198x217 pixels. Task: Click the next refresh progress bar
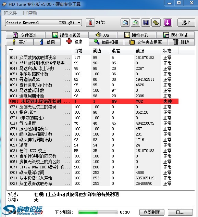[x=98, y=212]
